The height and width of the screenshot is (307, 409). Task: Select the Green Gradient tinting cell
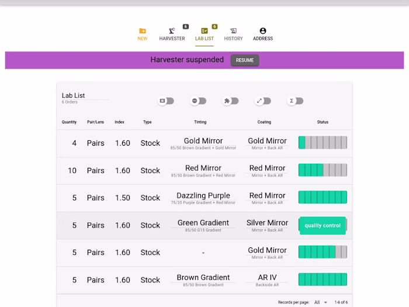point(203,226)
